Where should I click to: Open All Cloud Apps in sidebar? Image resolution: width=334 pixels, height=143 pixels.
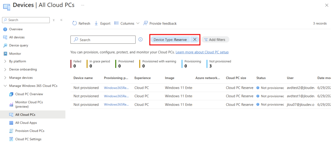[26, 123]
